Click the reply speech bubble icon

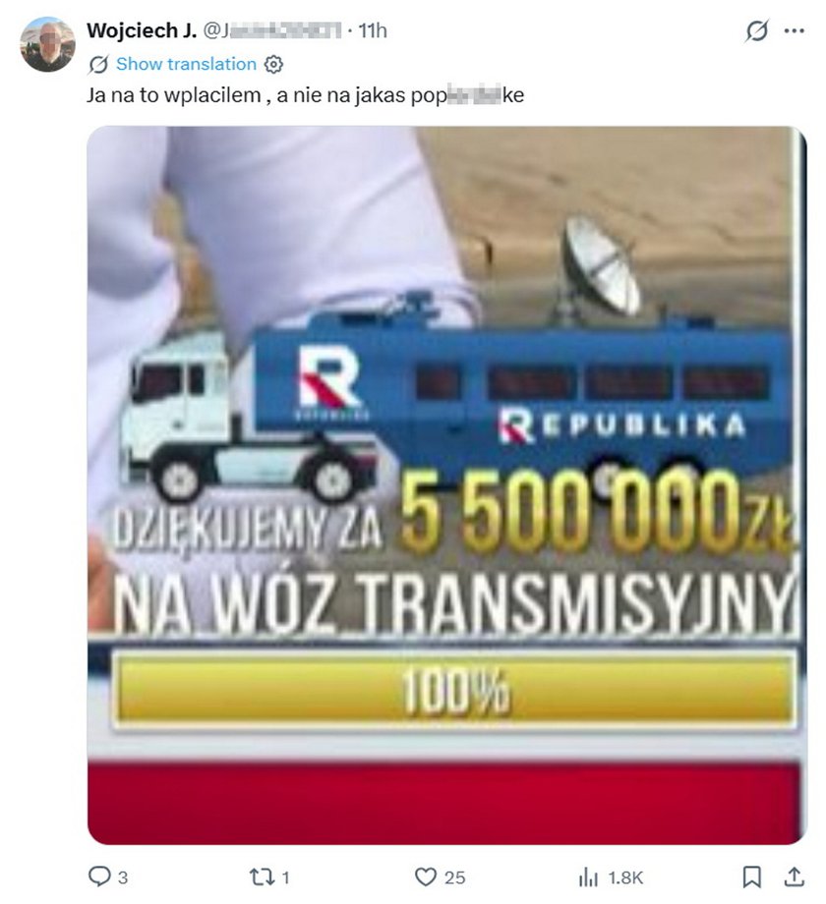click(98, 876)
